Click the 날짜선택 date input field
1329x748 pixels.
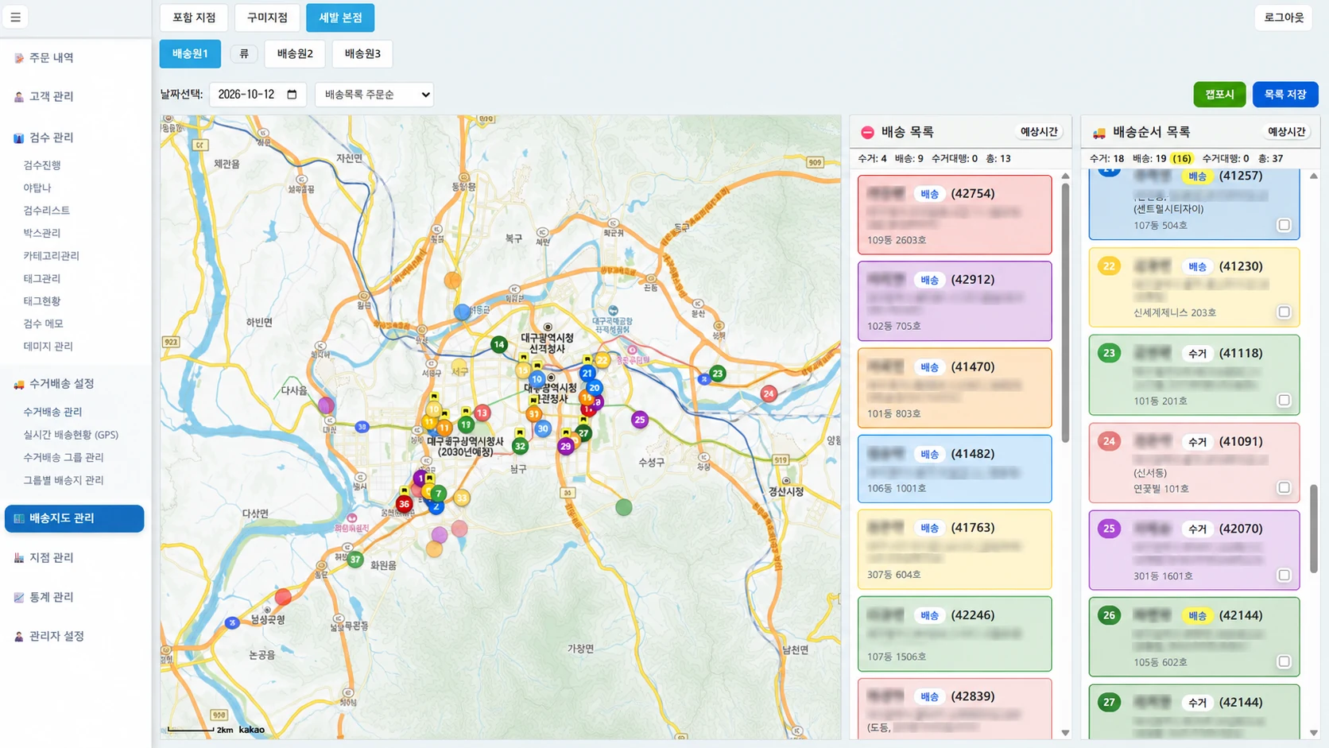[x=258, y=95]
